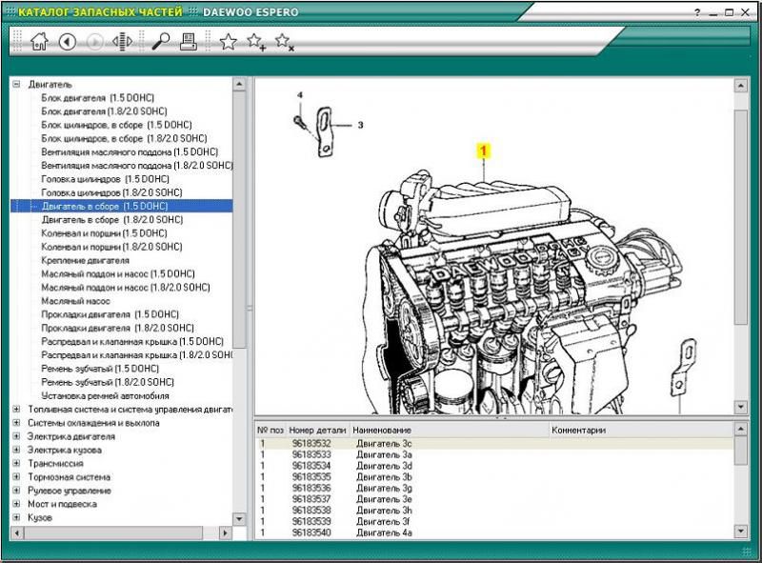Expand the Трансмиссия category
The height and width of the screenshot is (563, 762).
16,463
